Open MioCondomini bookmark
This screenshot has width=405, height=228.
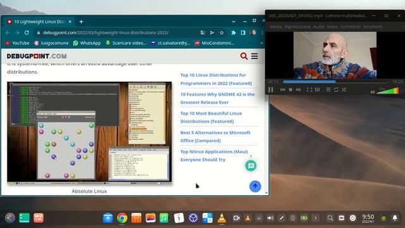(x=215, y=43)
